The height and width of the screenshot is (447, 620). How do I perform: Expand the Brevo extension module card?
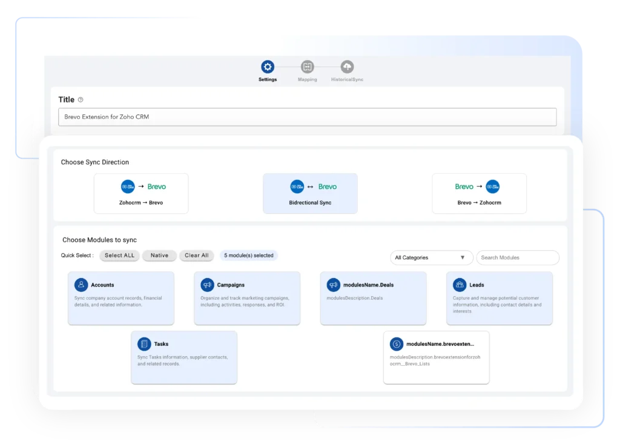tap(436, 357)
